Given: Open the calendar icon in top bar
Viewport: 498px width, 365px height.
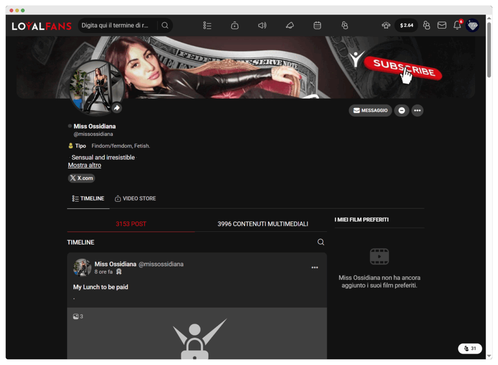Looking at the screenshot, I should [317, 25].
